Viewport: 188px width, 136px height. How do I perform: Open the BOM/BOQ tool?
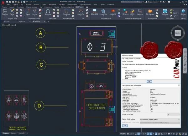point(94,12)
